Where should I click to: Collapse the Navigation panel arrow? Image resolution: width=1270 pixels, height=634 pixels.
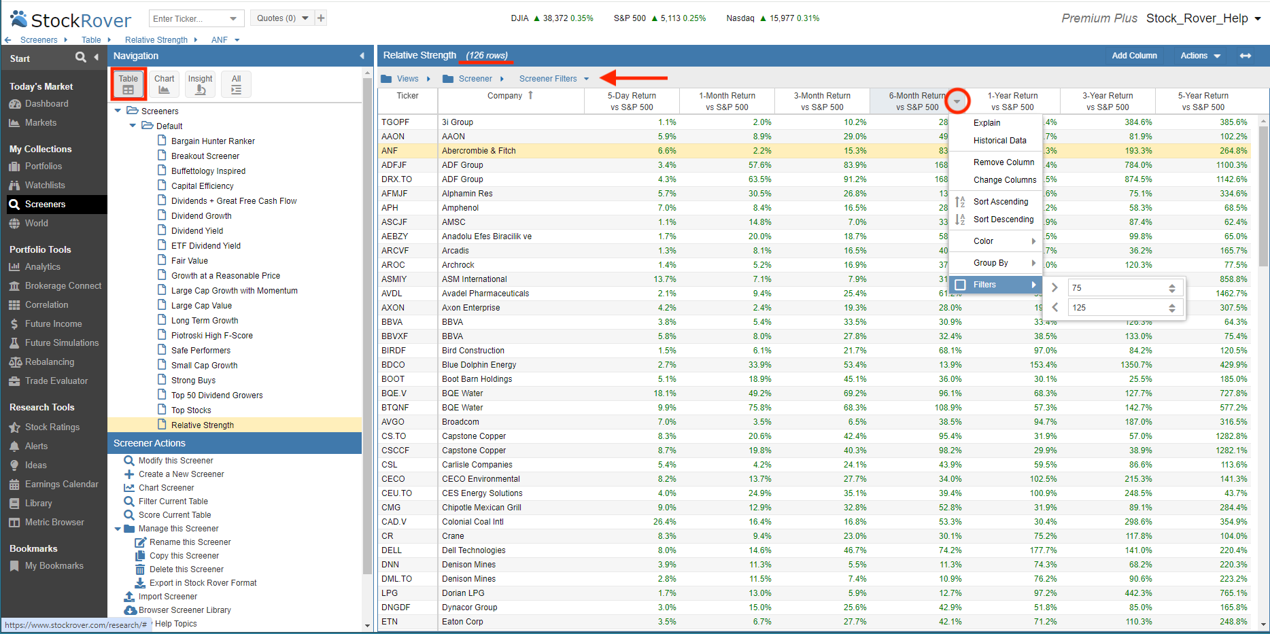[x=362, y=56]
